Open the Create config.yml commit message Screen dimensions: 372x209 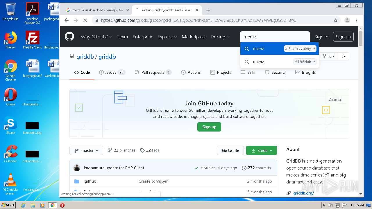click(x=154, y=181)
